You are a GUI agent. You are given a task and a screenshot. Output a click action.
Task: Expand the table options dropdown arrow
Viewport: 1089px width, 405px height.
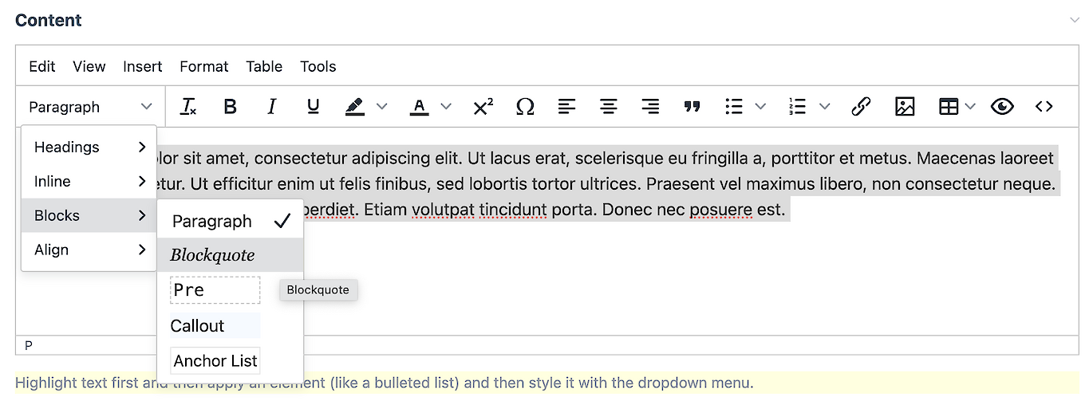pyautogui.click(x=970, y=107)
